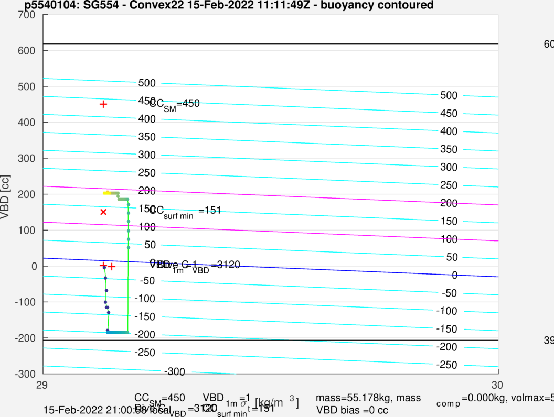This screenshot has height=417, width=554.
Task: Click the red x marker near VBD 150
Action: coord(103,212)
